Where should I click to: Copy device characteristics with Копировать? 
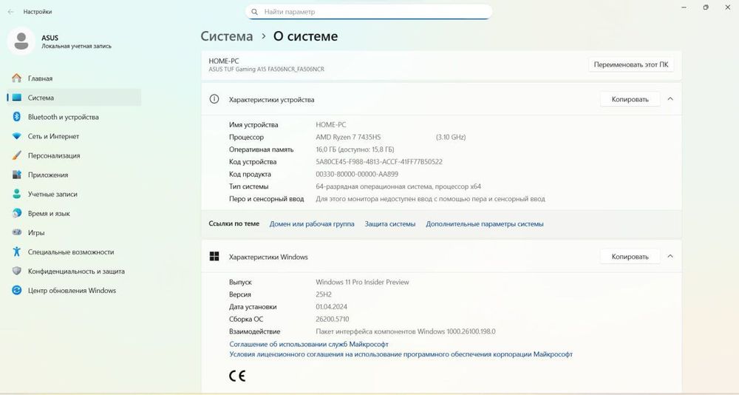tap(630, 99)
